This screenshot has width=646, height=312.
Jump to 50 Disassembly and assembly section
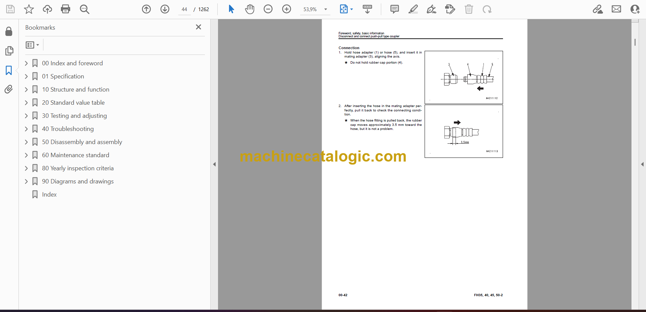pos(82,142)
